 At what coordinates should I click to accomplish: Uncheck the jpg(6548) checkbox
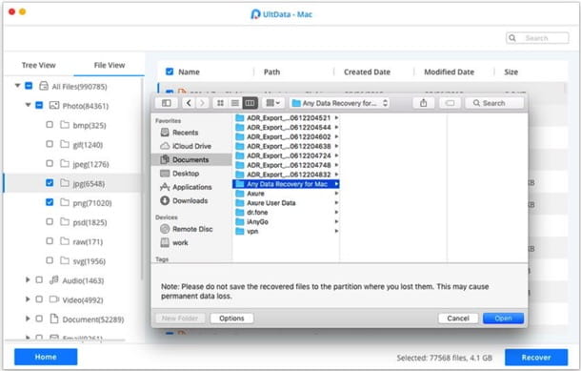click(50, 183)
